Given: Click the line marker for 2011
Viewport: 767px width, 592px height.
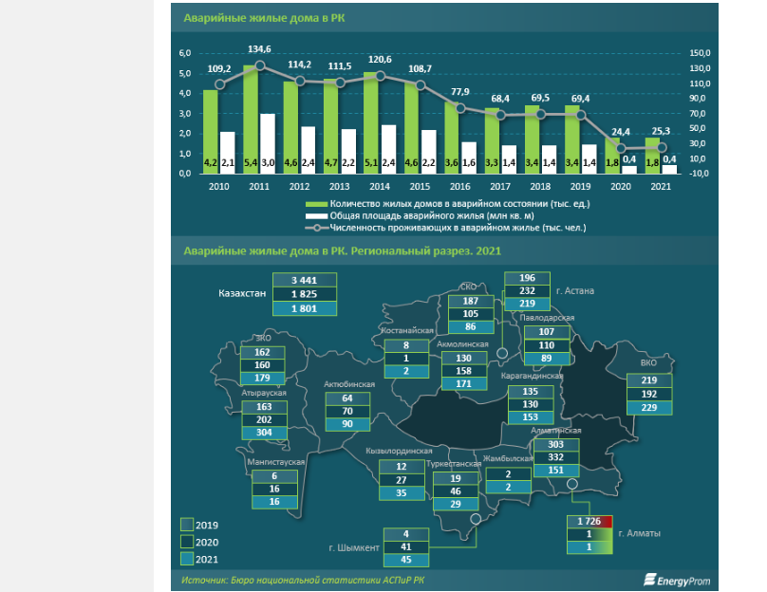Looking at the screenshot, I should click(260, 65).
